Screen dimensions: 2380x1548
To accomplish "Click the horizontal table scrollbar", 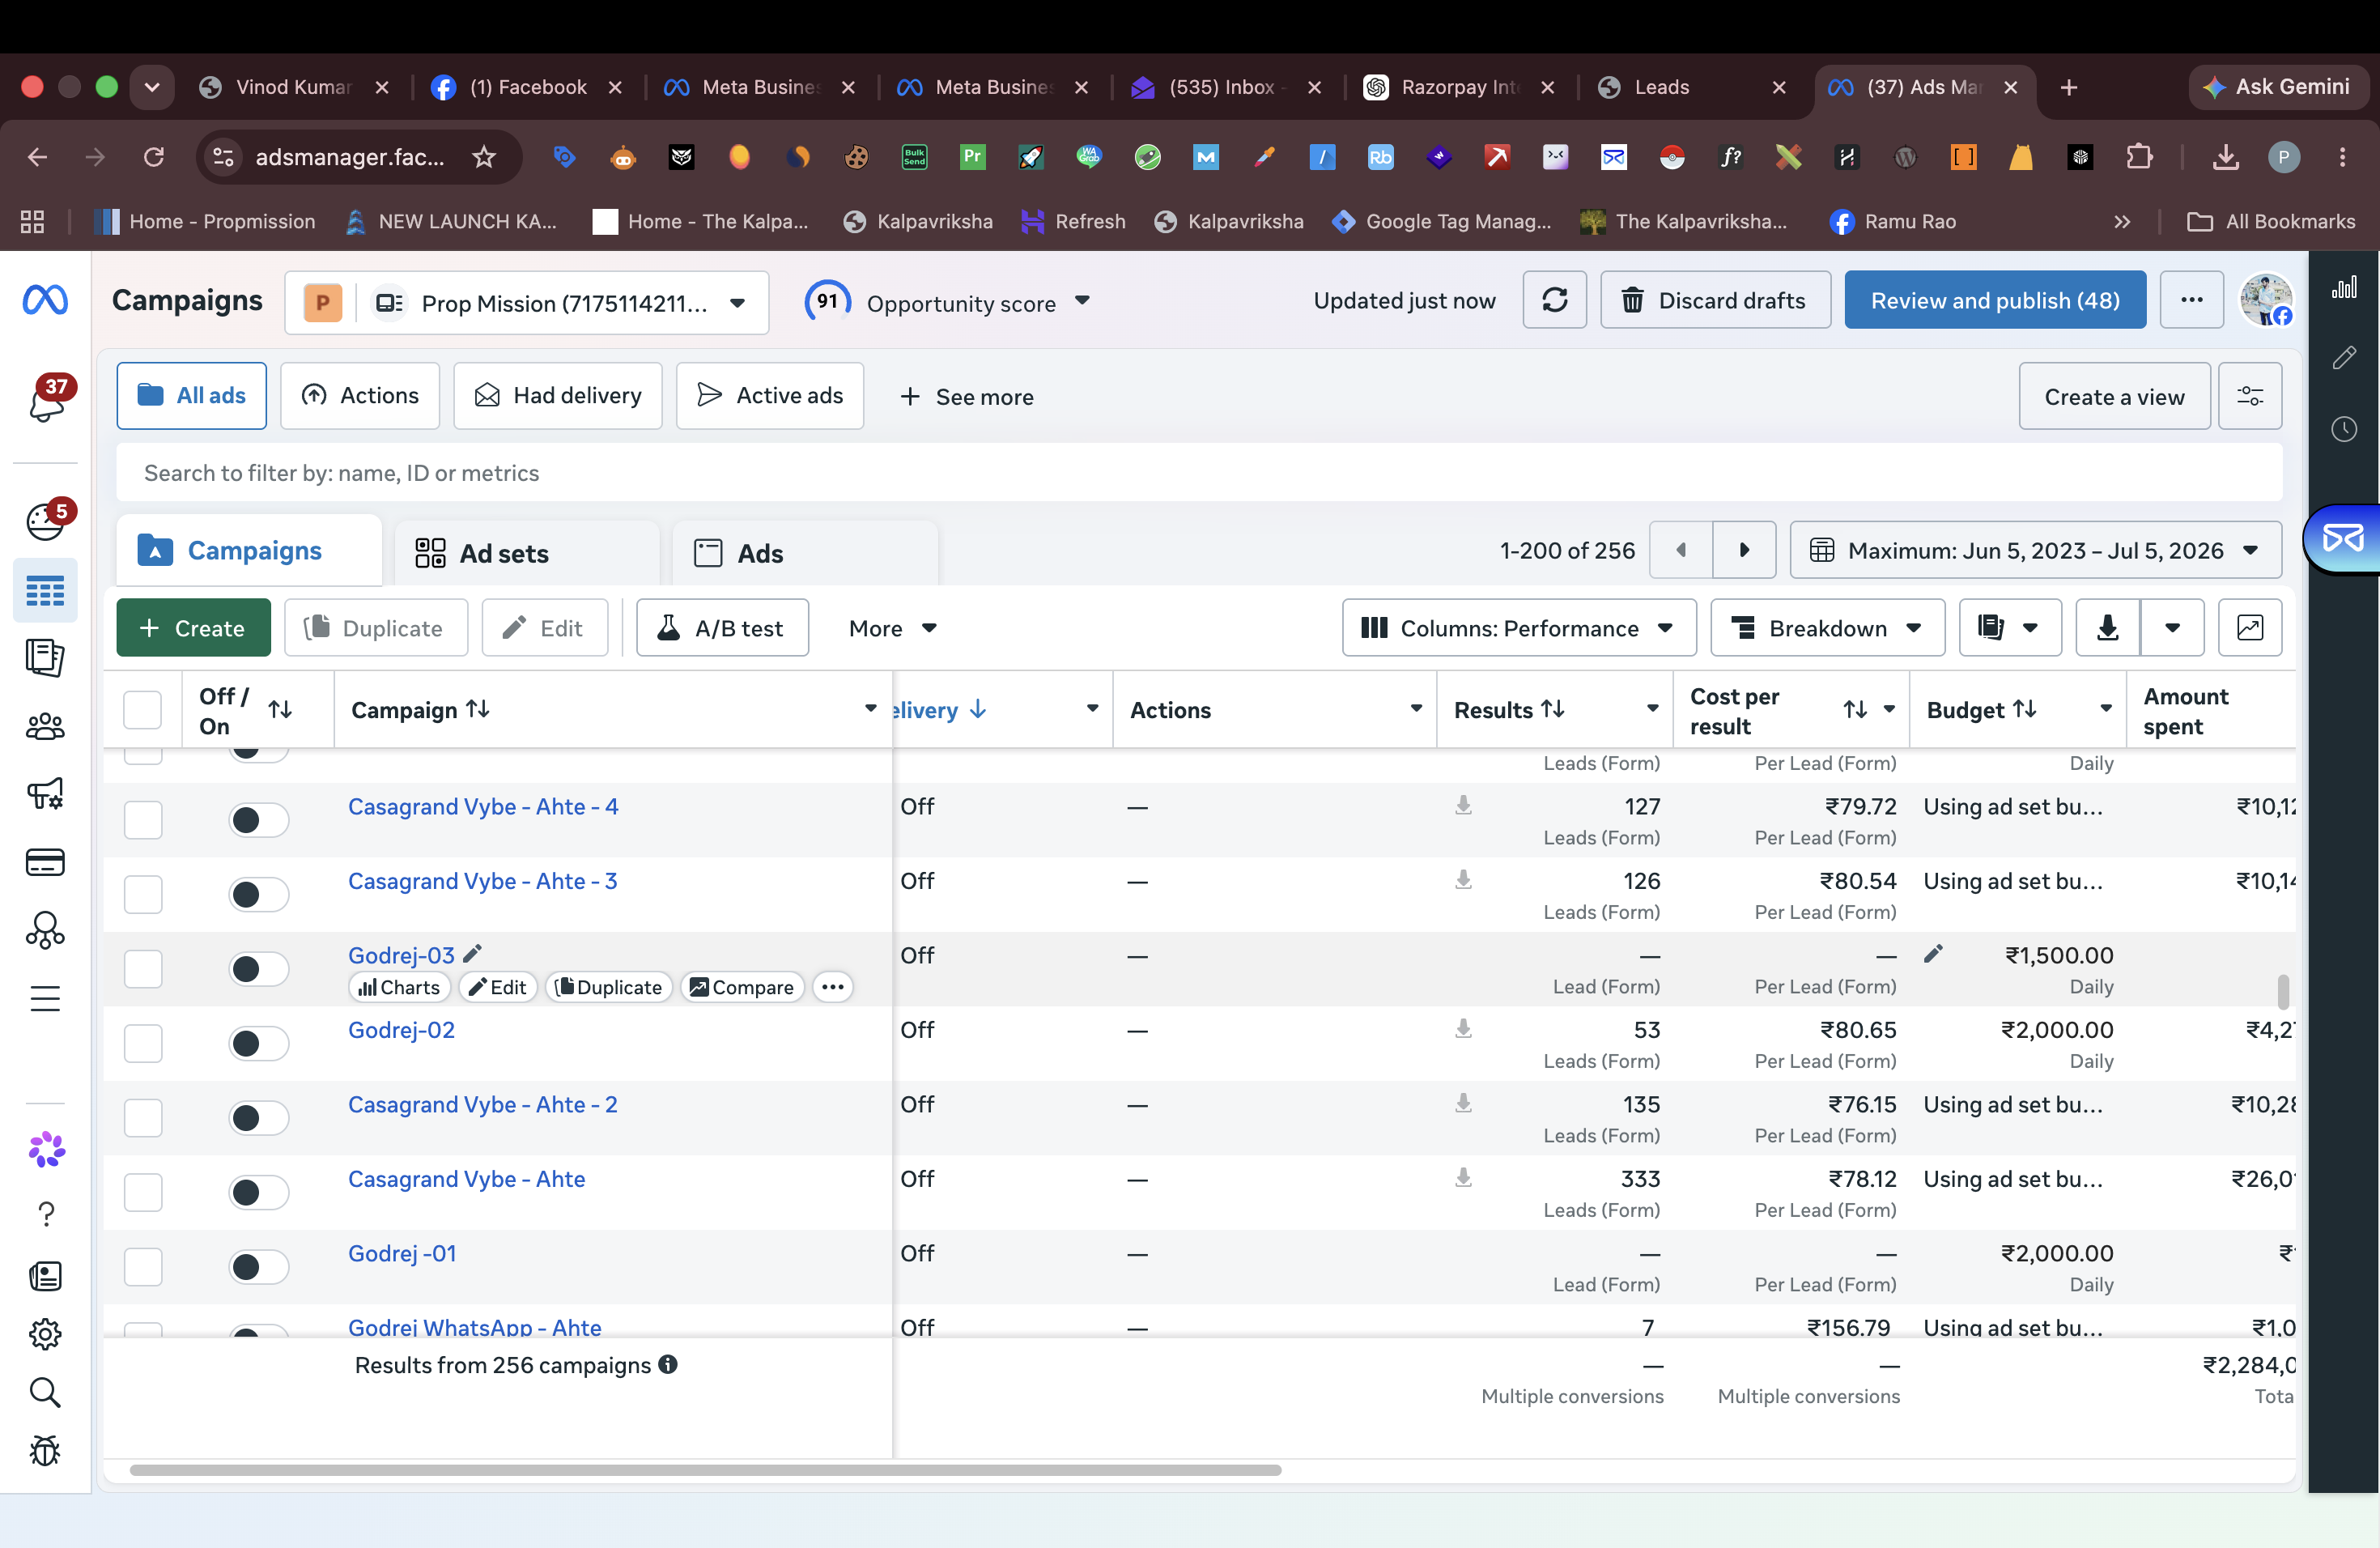I will [x=705, y=1469].
